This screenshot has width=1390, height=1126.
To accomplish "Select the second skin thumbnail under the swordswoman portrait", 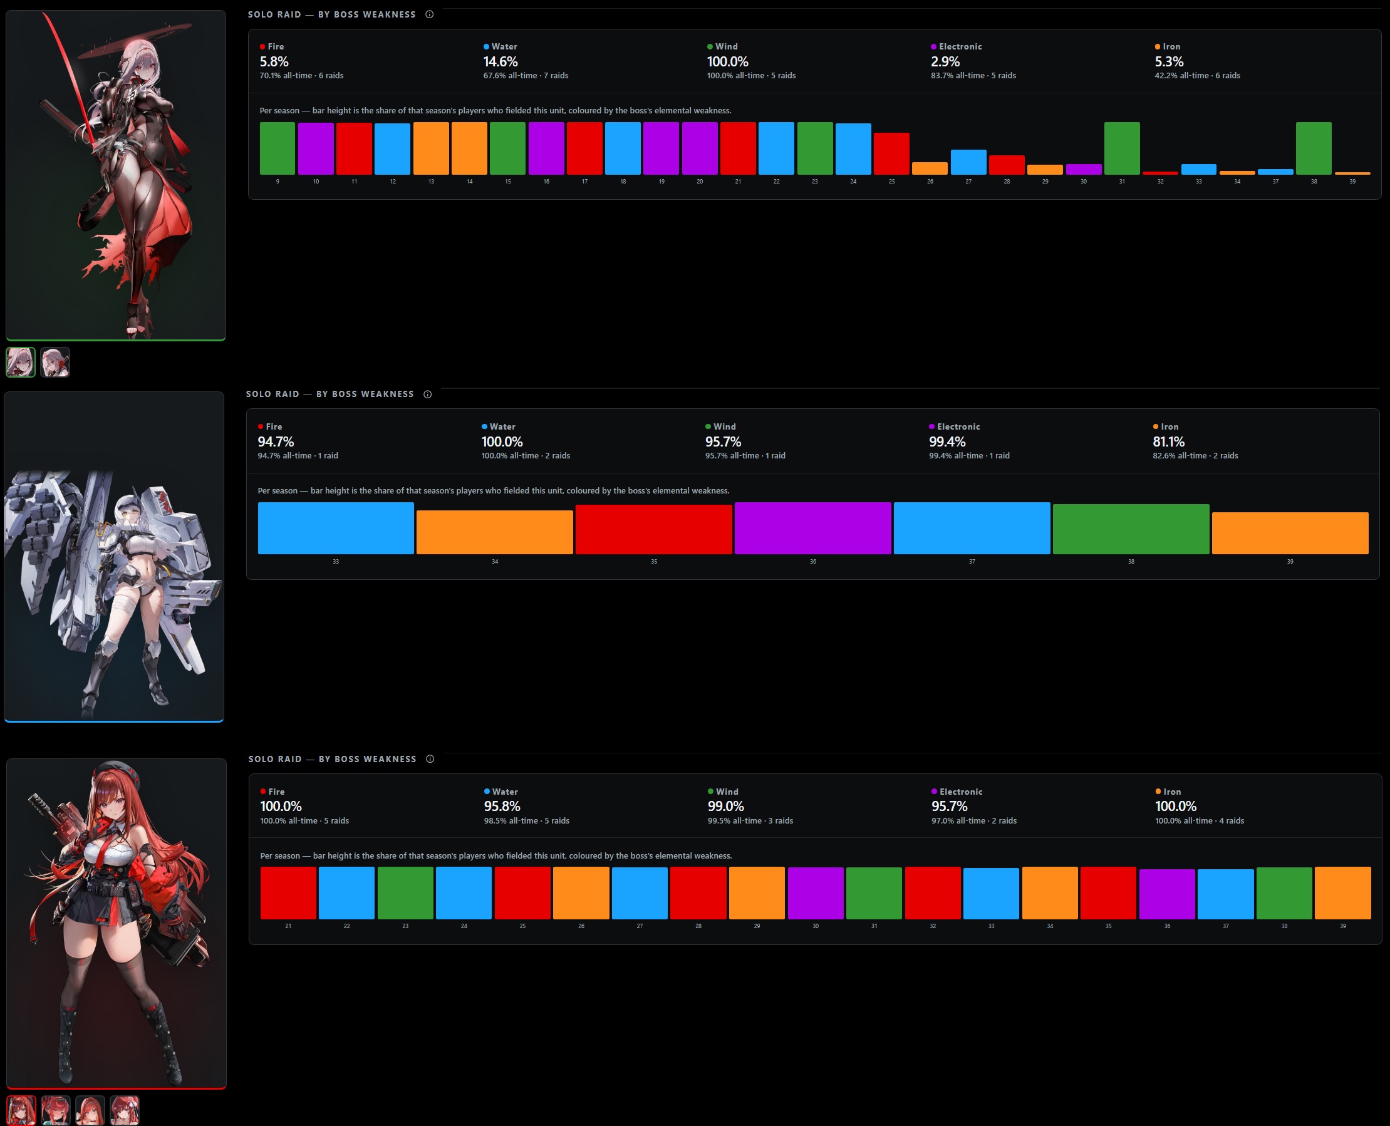I will tap(55, 362).
